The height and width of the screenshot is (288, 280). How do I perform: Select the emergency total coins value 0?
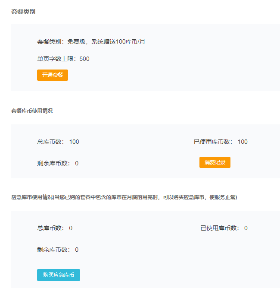pyautogui.click(x=71, y=228)
